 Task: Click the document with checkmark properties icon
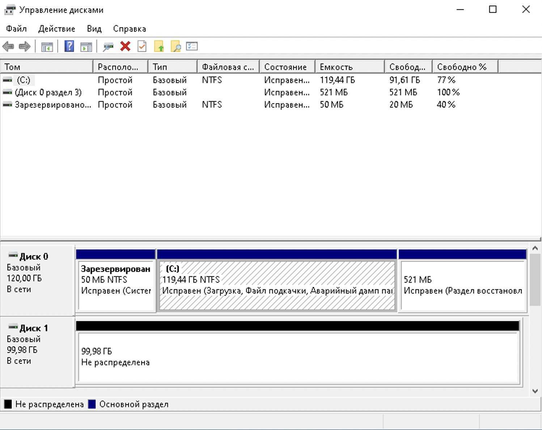[142, 46]
